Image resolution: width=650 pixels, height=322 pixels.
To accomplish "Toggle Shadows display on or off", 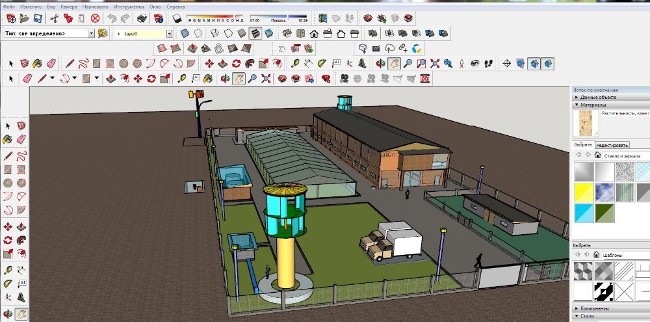I will 177,18.
